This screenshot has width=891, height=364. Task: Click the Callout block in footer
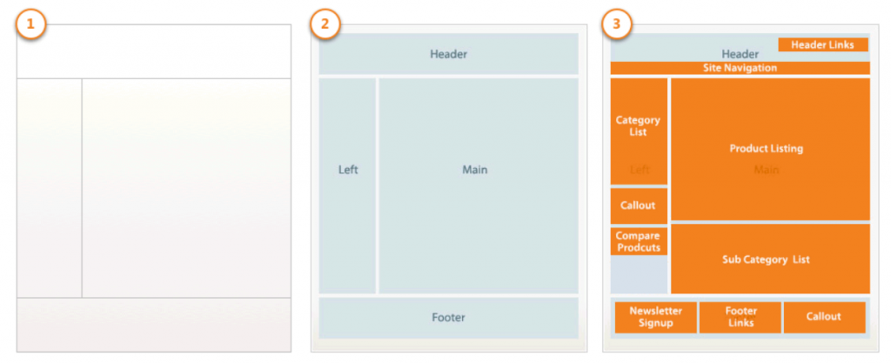[x=825, y=317]
